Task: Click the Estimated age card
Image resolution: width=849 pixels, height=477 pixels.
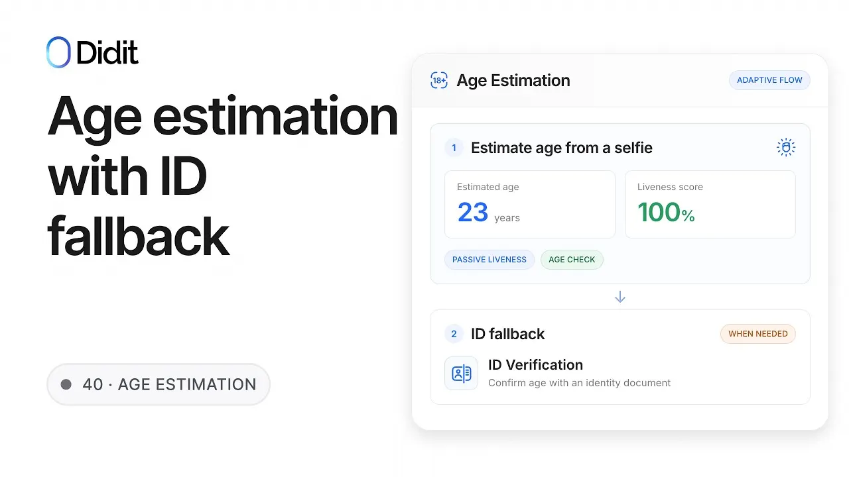Action: [x=530, y=204]
